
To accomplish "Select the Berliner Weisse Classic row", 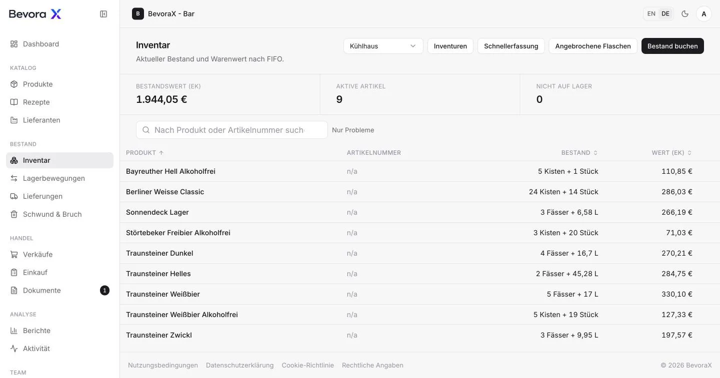I will 420,192.
